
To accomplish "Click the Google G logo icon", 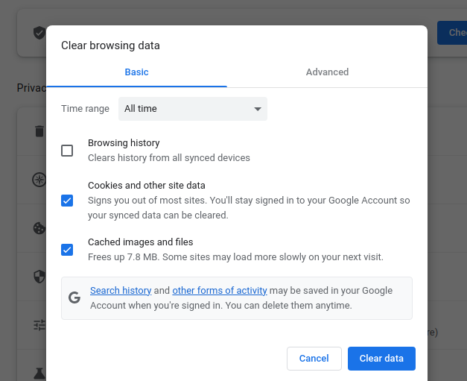I will point(74,297).
